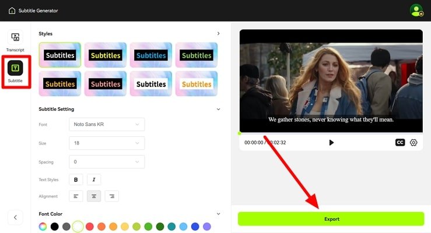Play the video preview
431x233 pixels.
331,142
